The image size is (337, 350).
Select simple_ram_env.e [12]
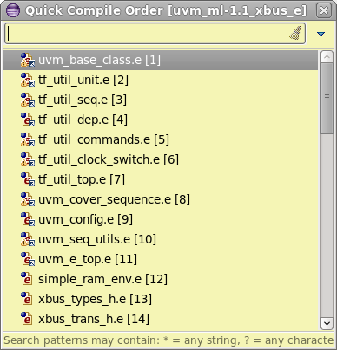[x=161, y=279]
